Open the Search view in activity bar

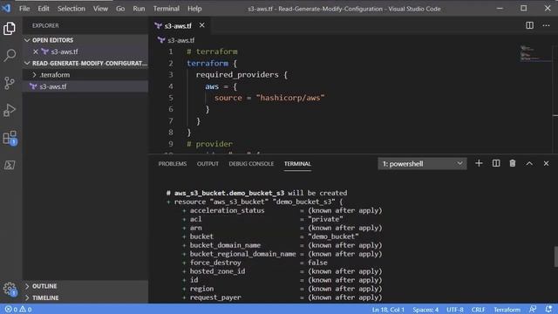coord(10,55)
